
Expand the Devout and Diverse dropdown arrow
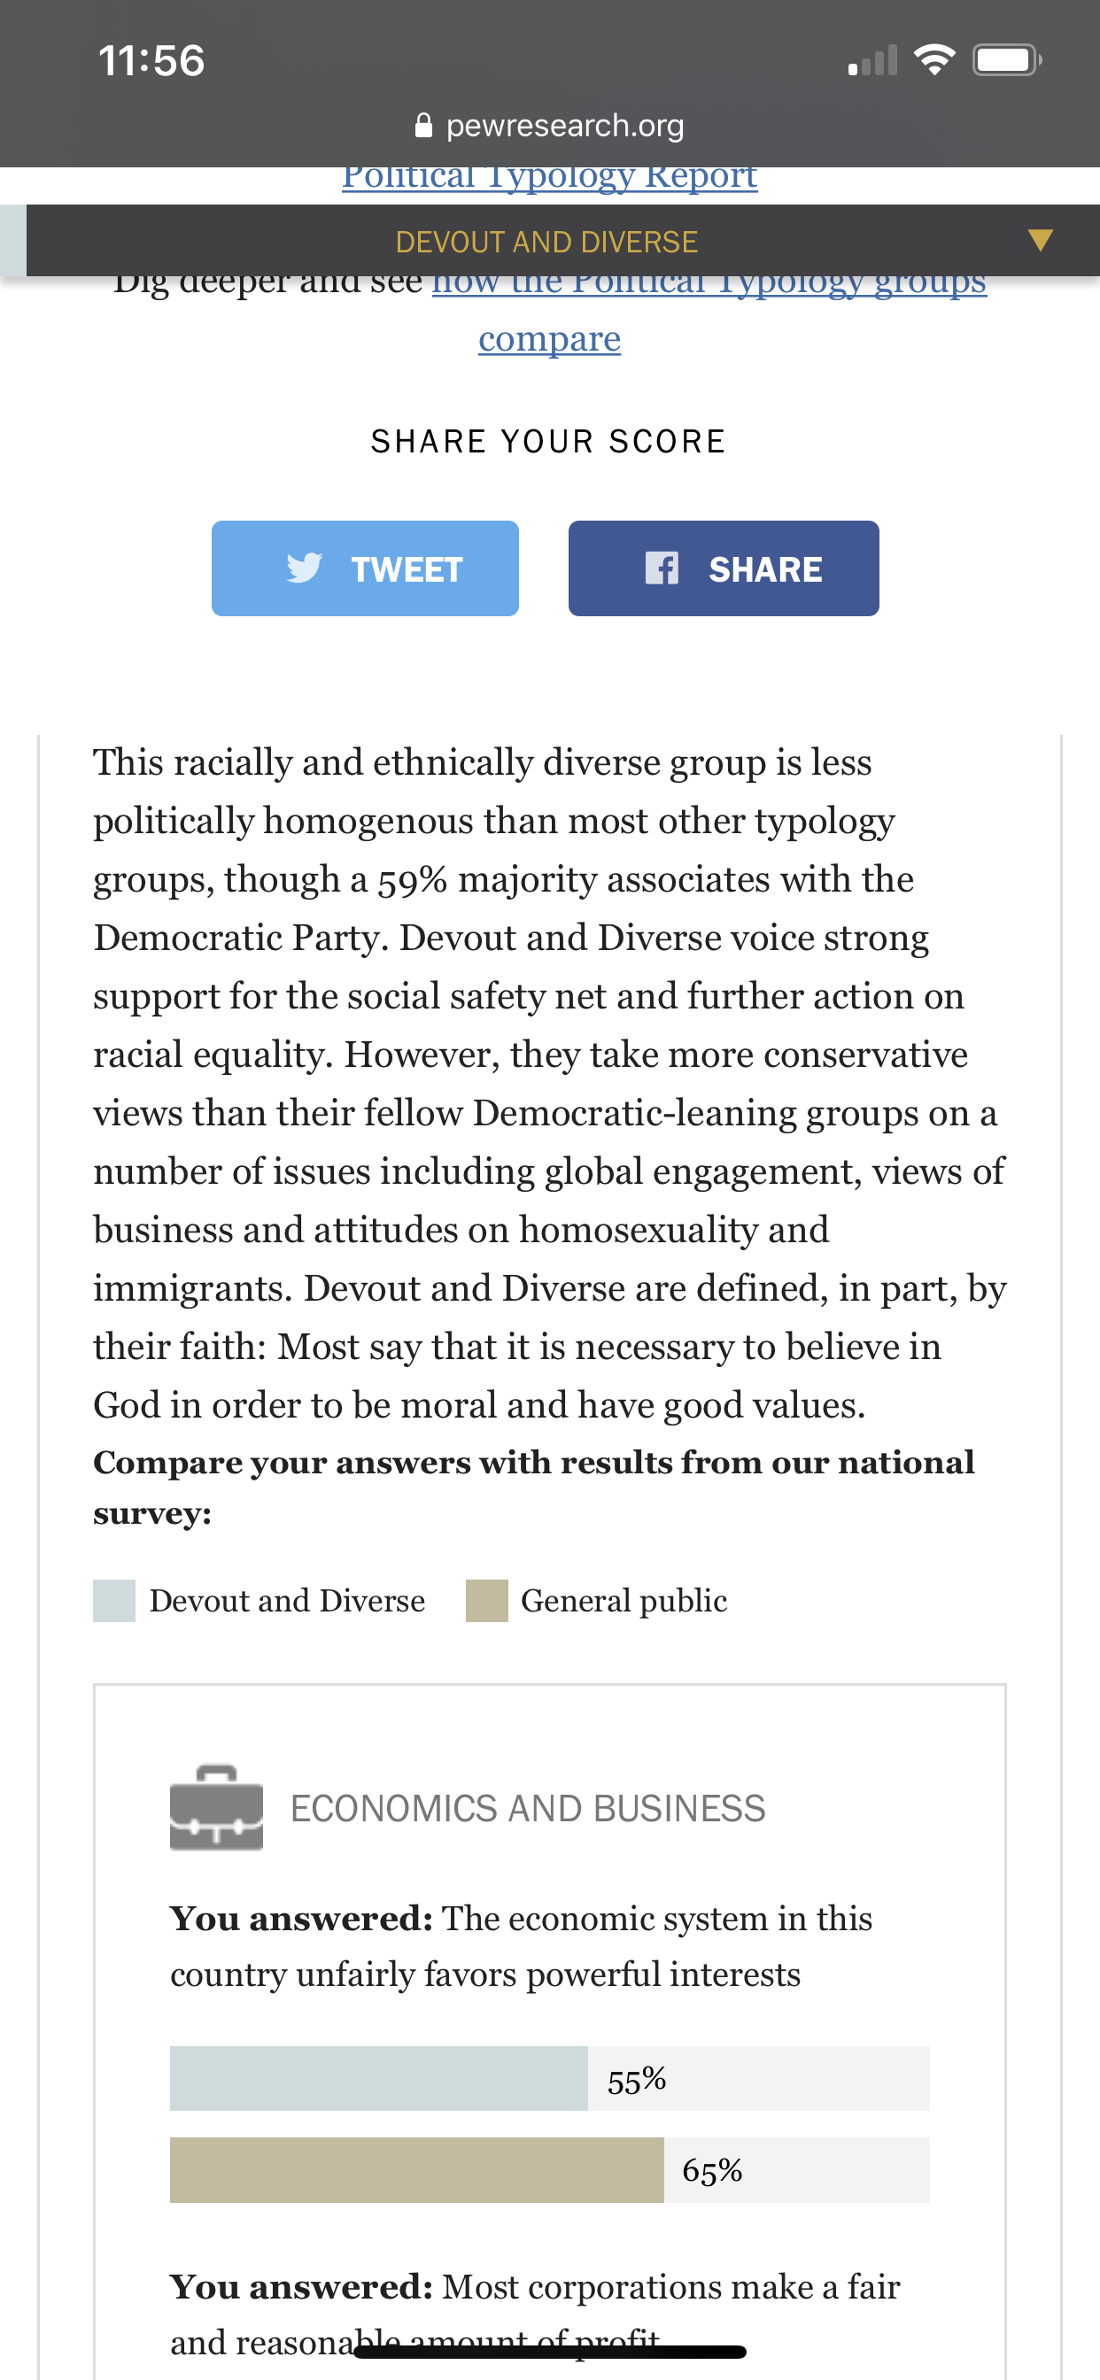(x=1040, y=240)
